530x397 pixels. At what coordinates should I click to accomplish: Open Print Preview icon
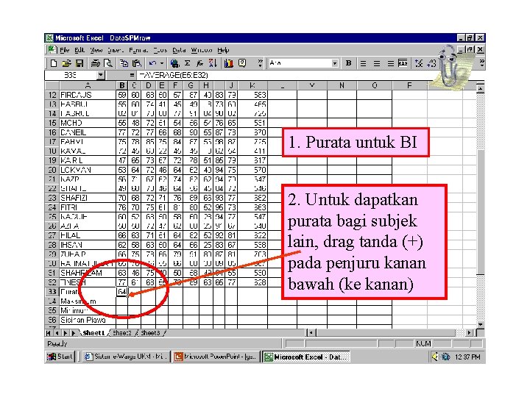coord(108,63)
